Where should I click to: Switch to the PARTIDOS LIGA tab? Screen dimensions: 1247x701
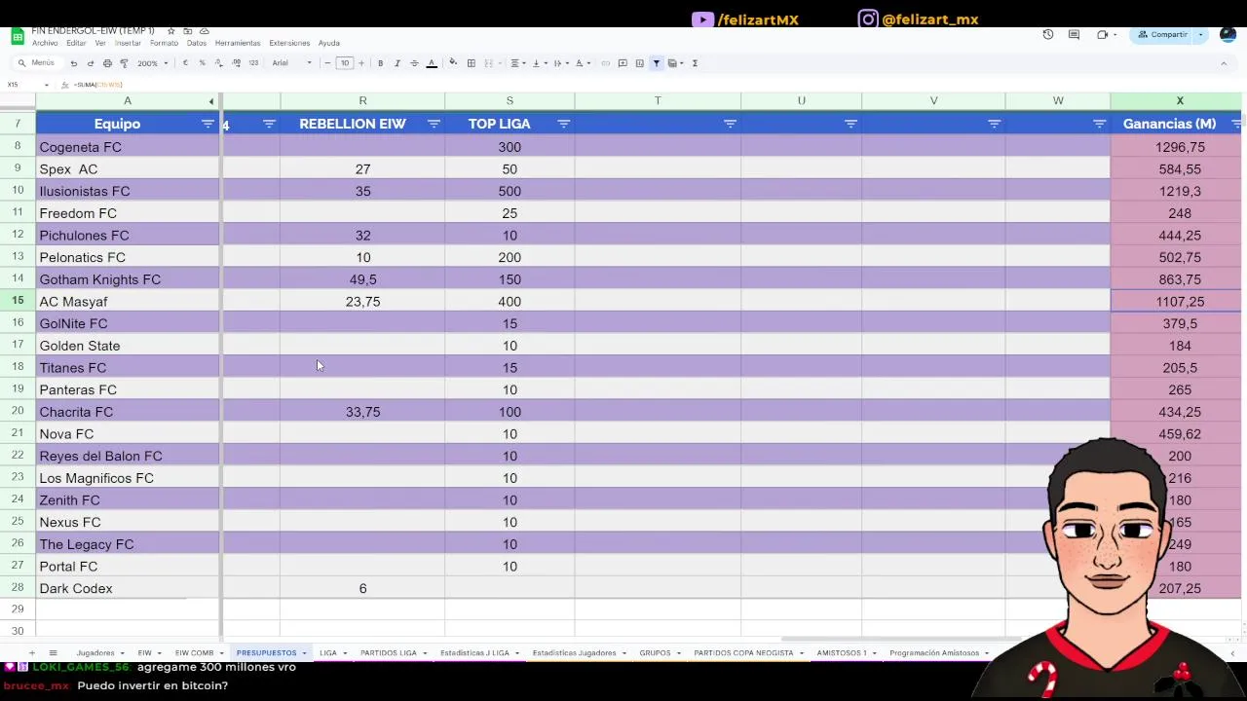[388, 653]
